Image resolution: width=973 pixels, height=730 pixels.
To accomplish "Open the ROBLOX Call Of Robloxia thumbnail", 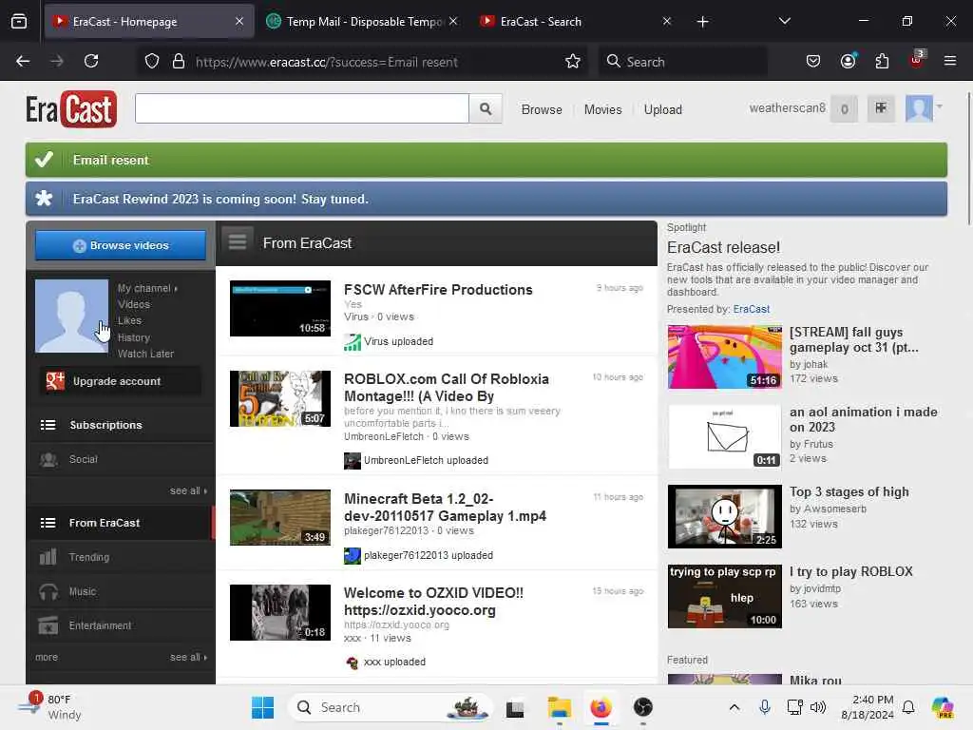I will click(x=280, y=398).
